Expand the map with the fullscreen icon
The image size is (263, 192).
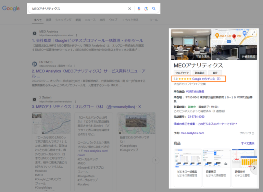click(253, 33)
